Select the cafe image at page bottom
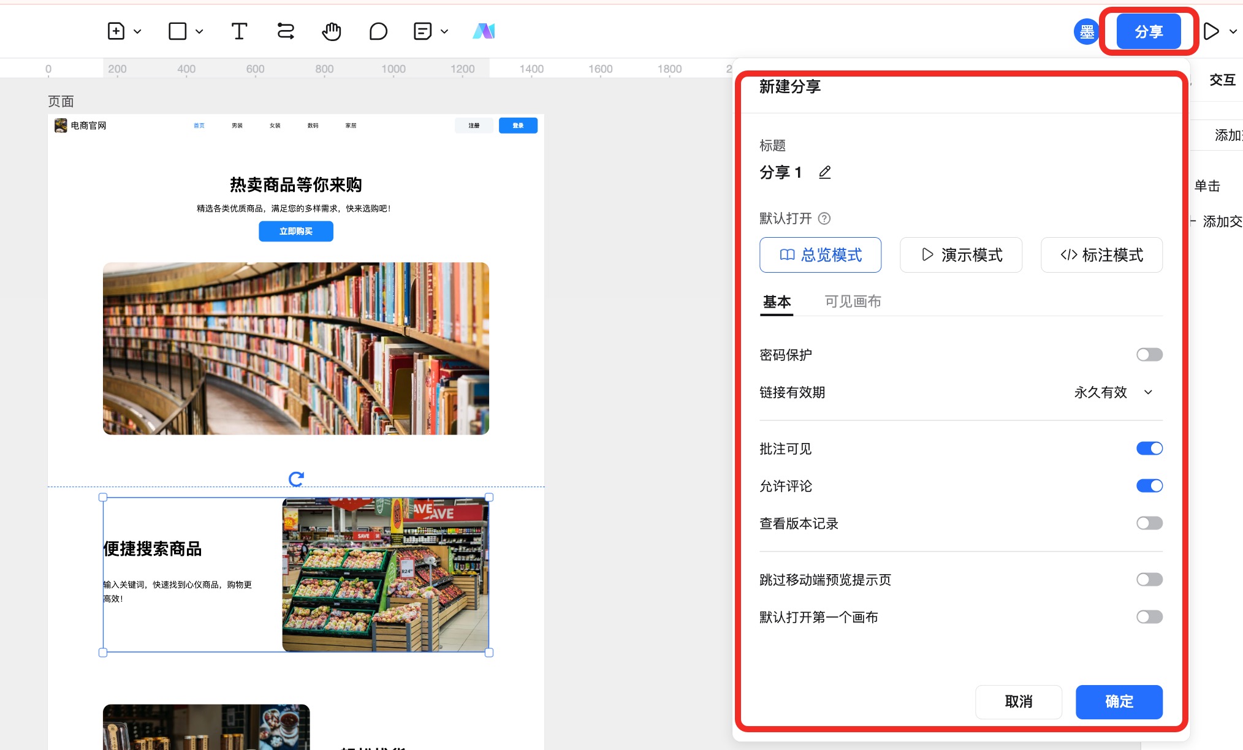 pos(207,727)
